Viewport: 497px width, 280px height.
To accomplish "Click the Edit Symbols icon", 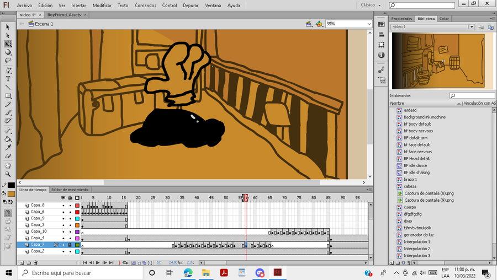I will [x=319, y=24].
